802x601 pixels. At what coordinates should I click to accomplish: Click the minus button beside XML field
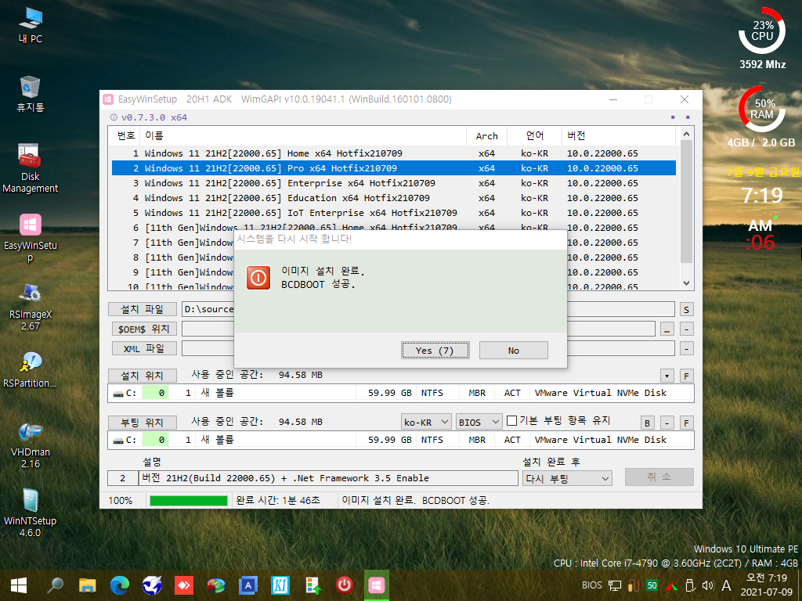pyautogui.click(x=686, y=348)
